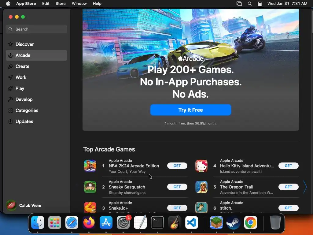Open the Discover section star icon
313x235 pixels.
tap(10, 44)
